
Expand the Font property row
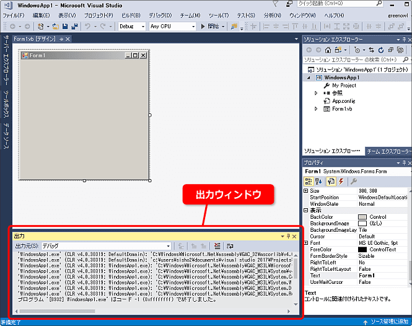(x=306, y=243)
